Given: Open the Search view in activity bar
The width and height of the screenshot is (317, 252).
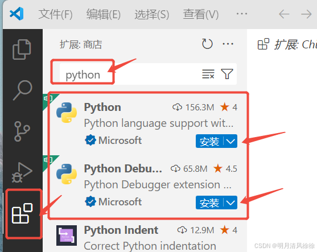Looking at the screenshot, I should pos(22,90).
